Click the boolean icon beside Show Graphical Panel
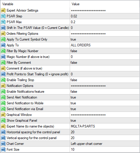This screenshot has height=153, width=140. [x=3, y=121]
